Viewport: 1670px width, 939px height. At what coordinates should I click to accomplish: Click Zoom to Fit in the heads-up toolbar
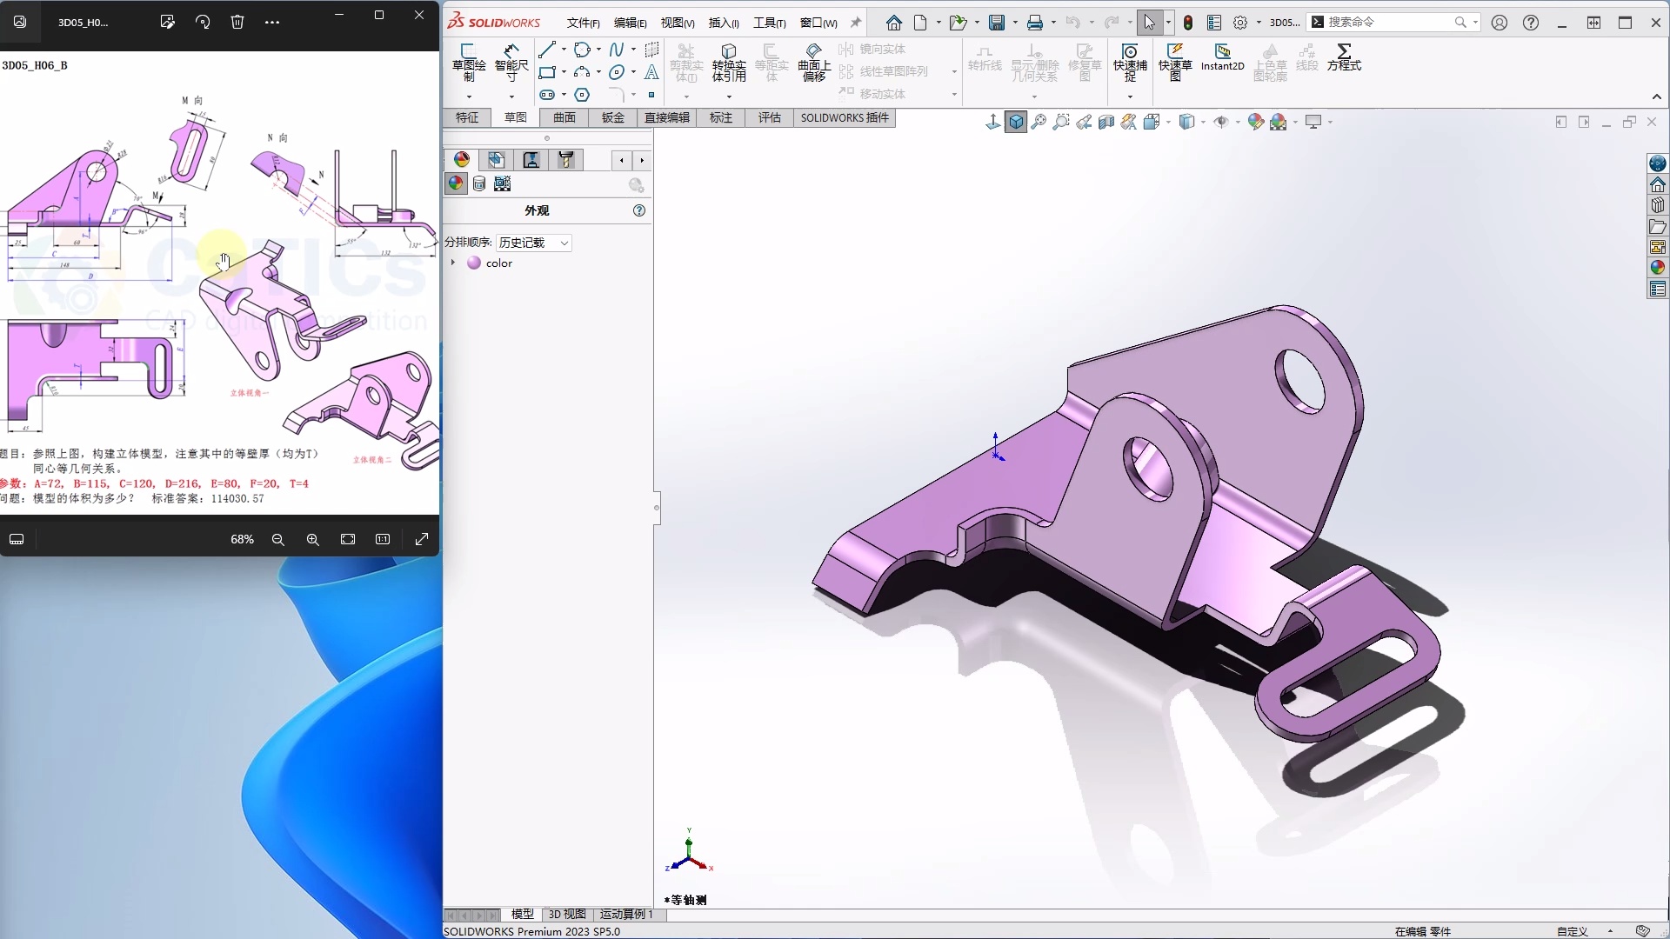click(x=1038, y=122)
